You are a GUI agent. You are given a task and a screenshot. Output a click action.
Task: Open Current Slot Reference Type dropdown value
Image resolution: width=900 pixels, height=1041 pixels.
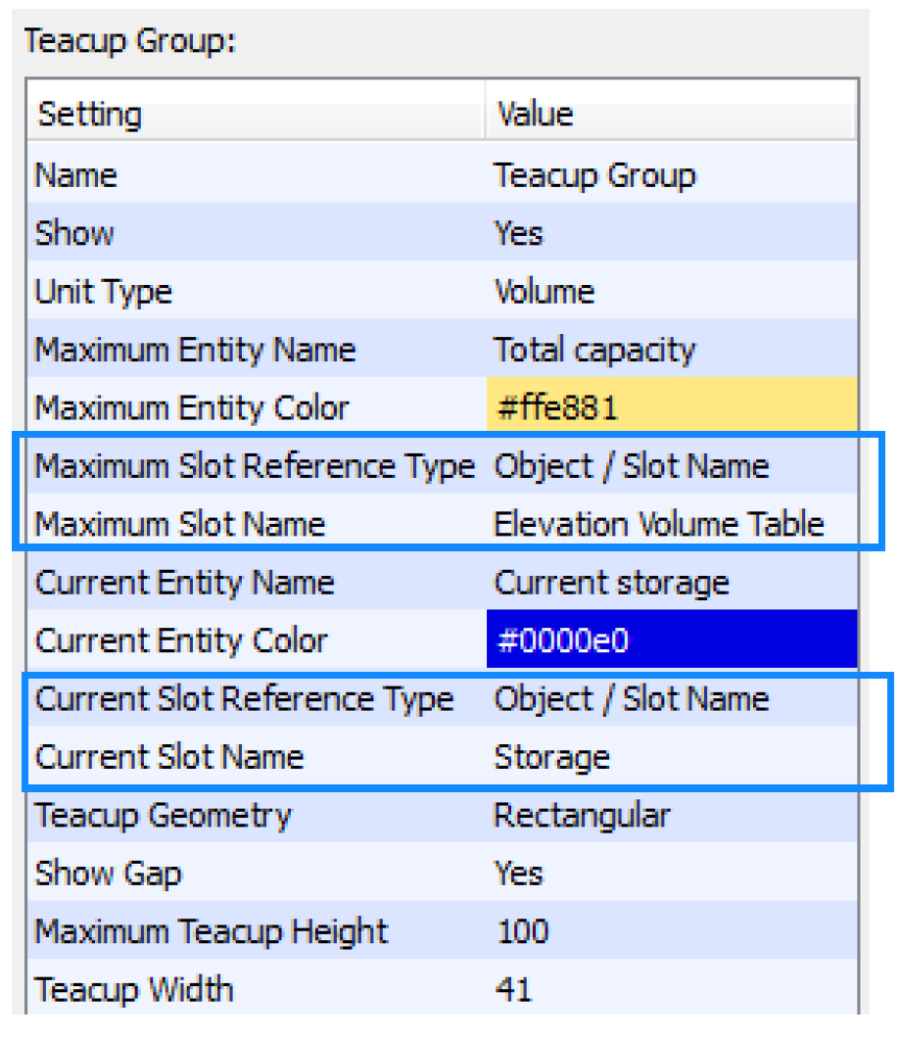point(632,699)
